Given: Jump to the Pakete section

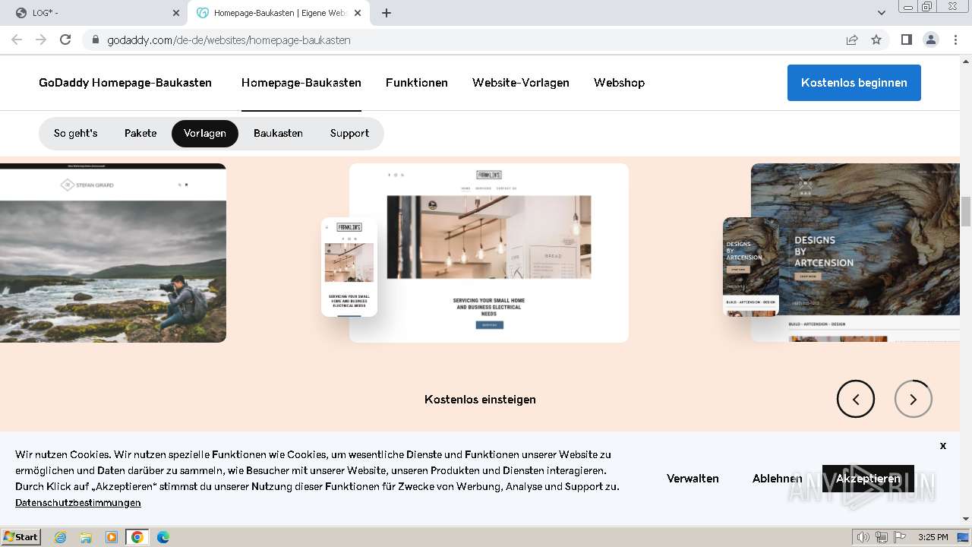Looking at the screenshot, I should click(x=140, y=133).
